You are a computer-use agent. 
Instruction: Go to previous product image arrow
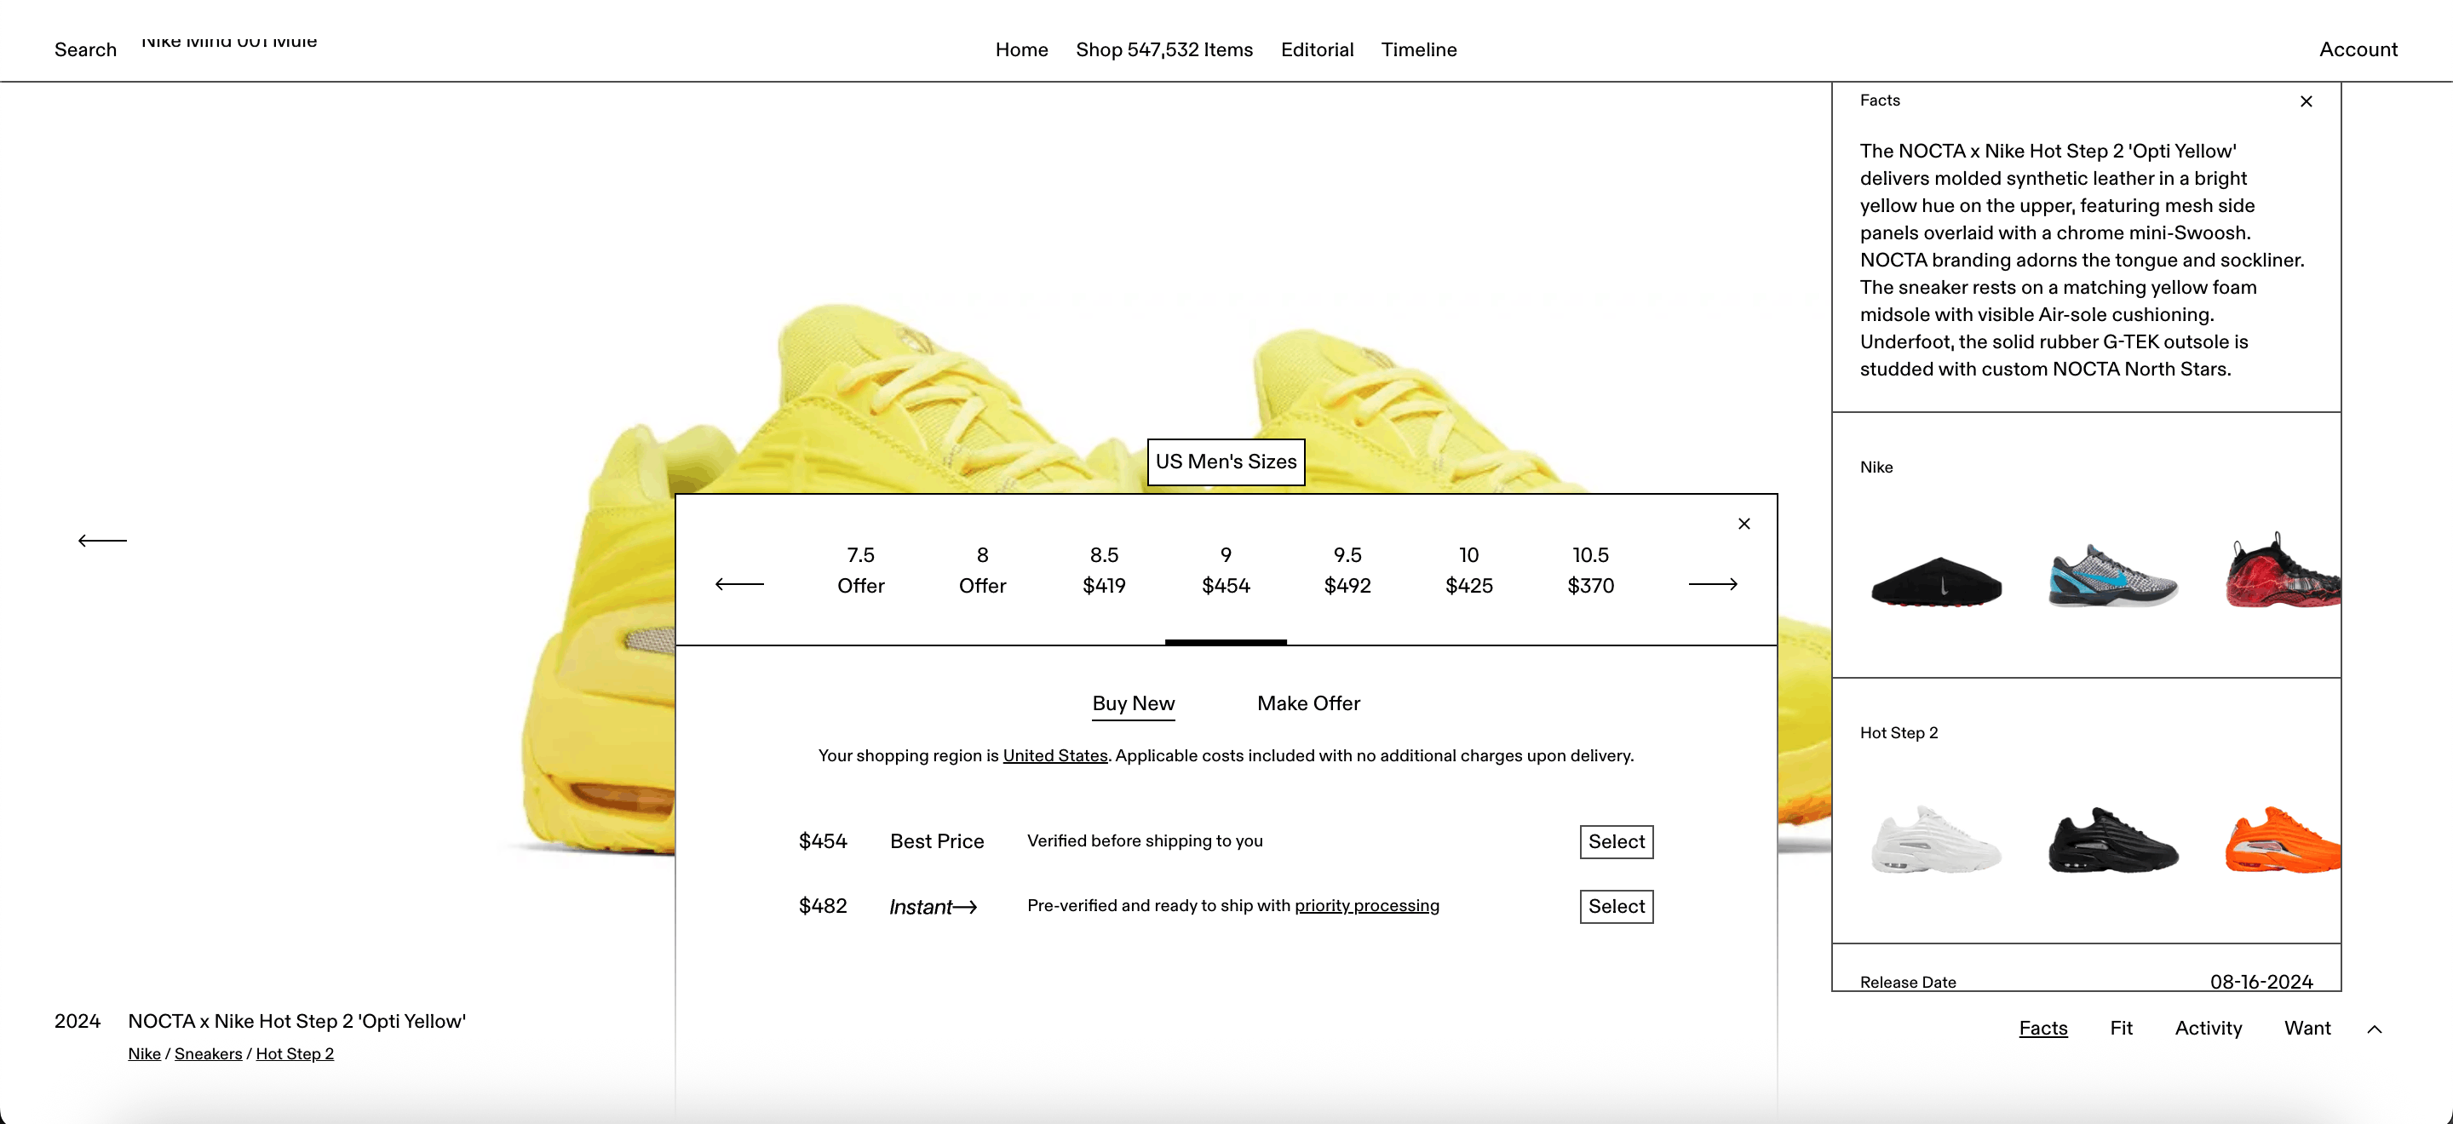coord(102,541)
